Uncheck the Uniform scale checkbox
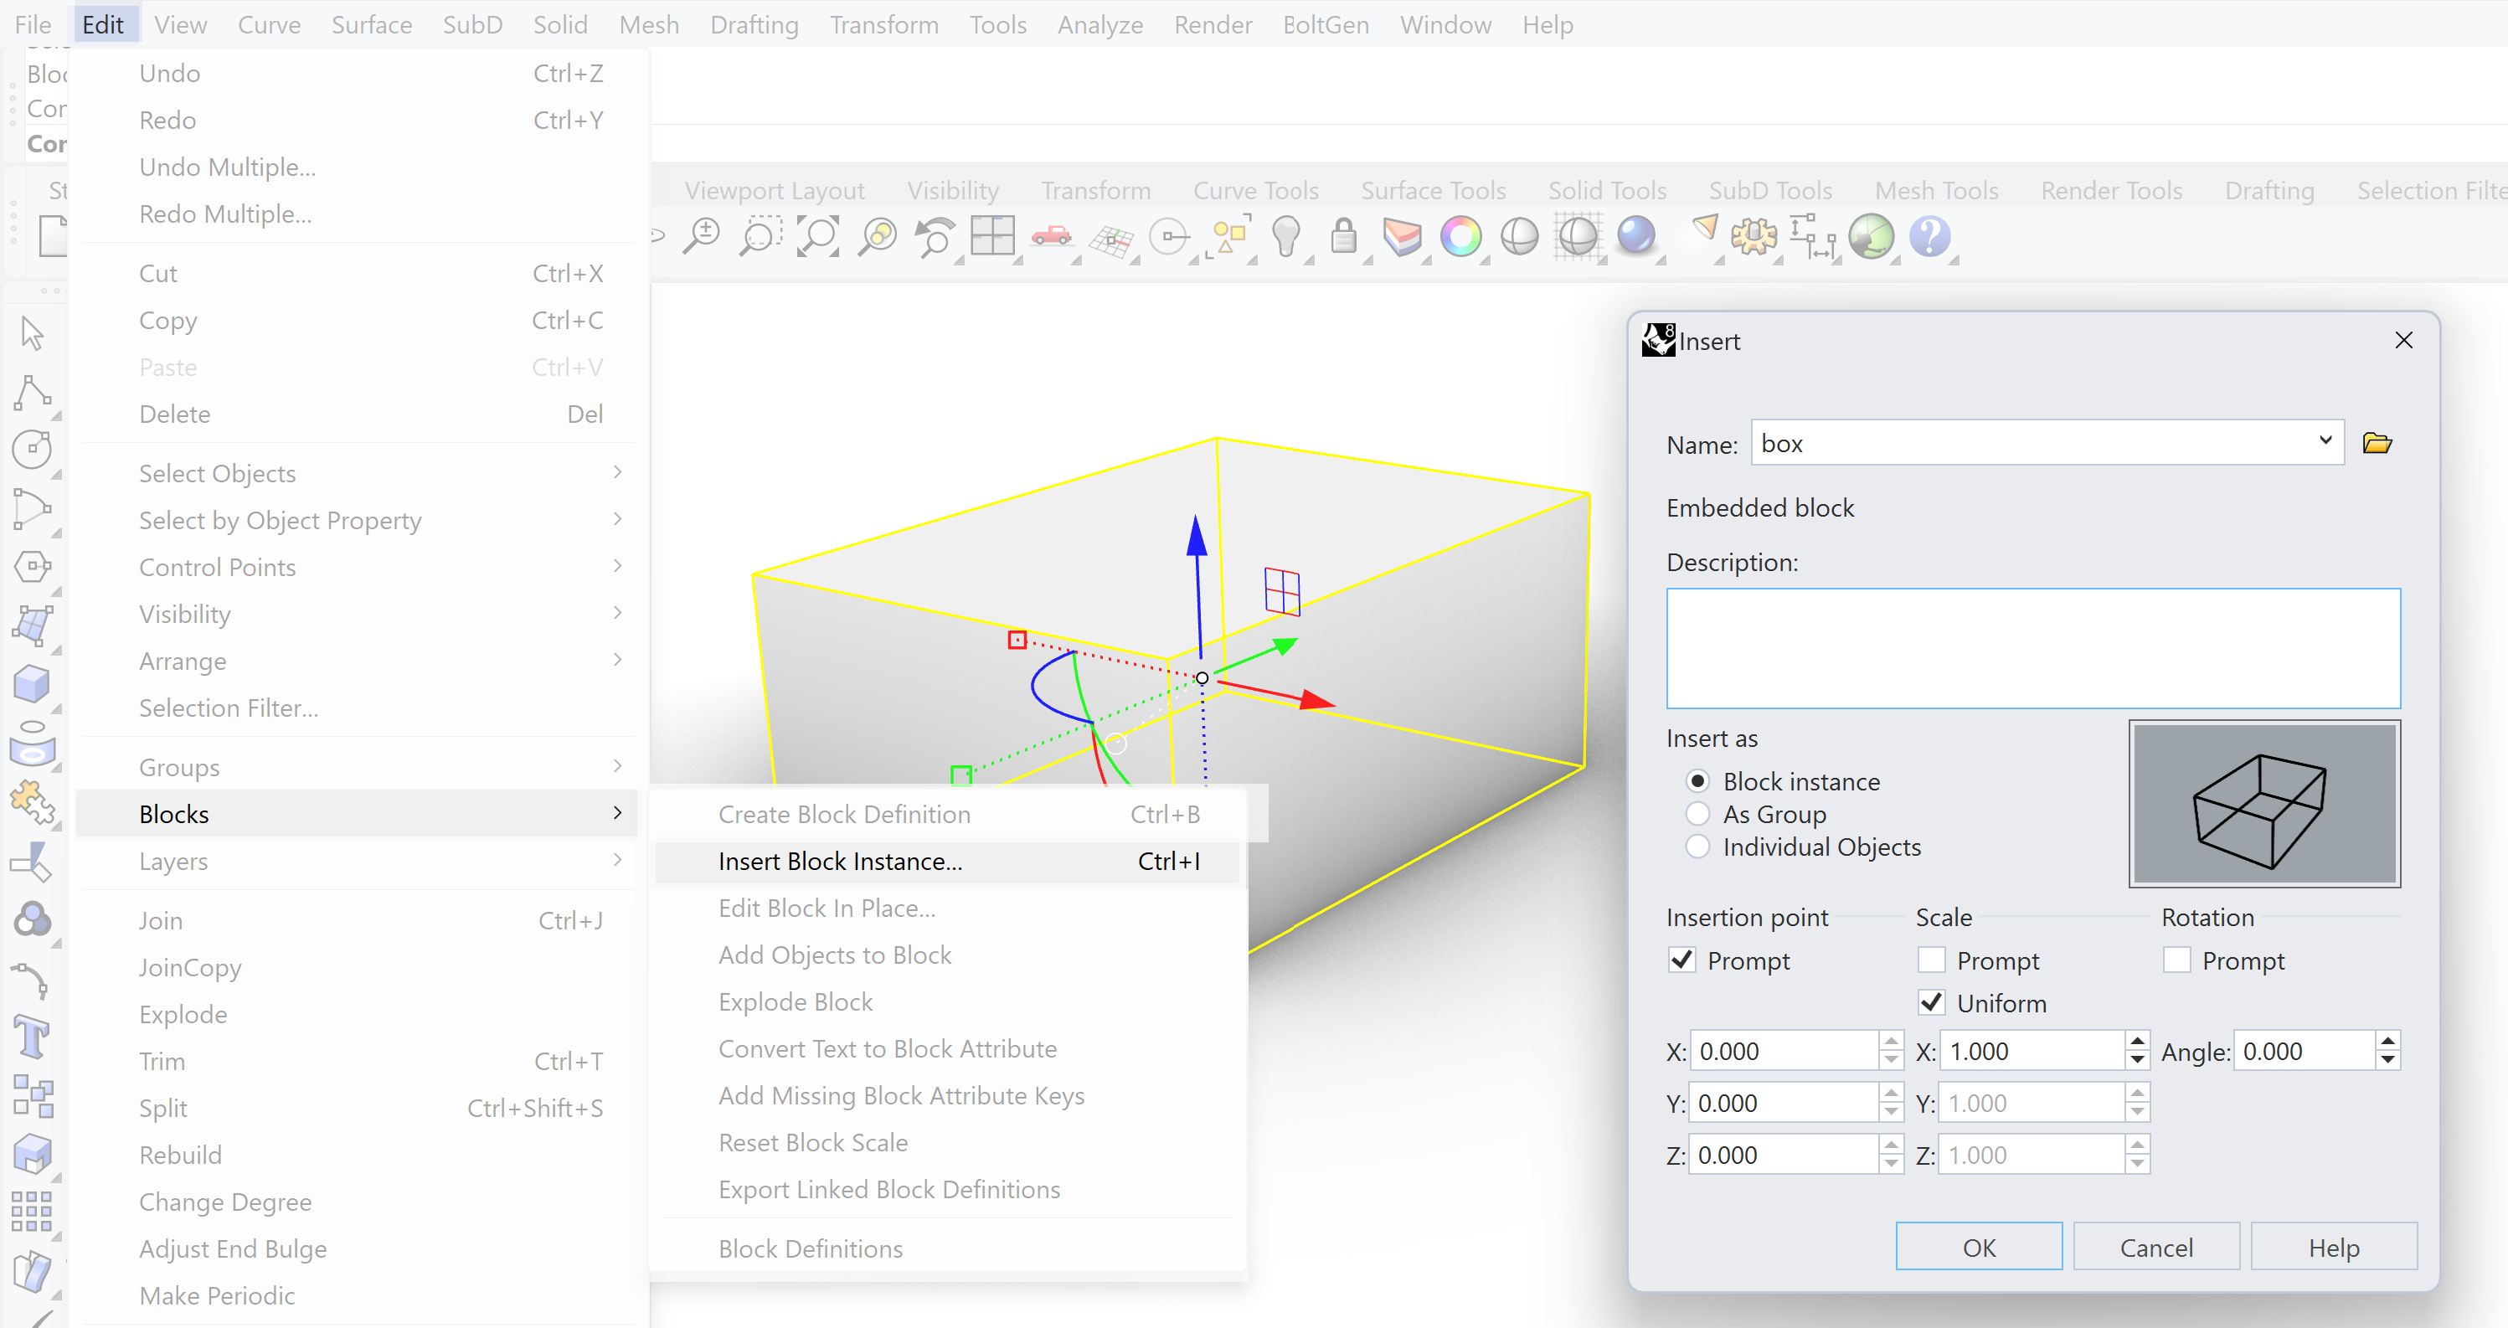The image size is (2508, 1328). (1932, 1001)
